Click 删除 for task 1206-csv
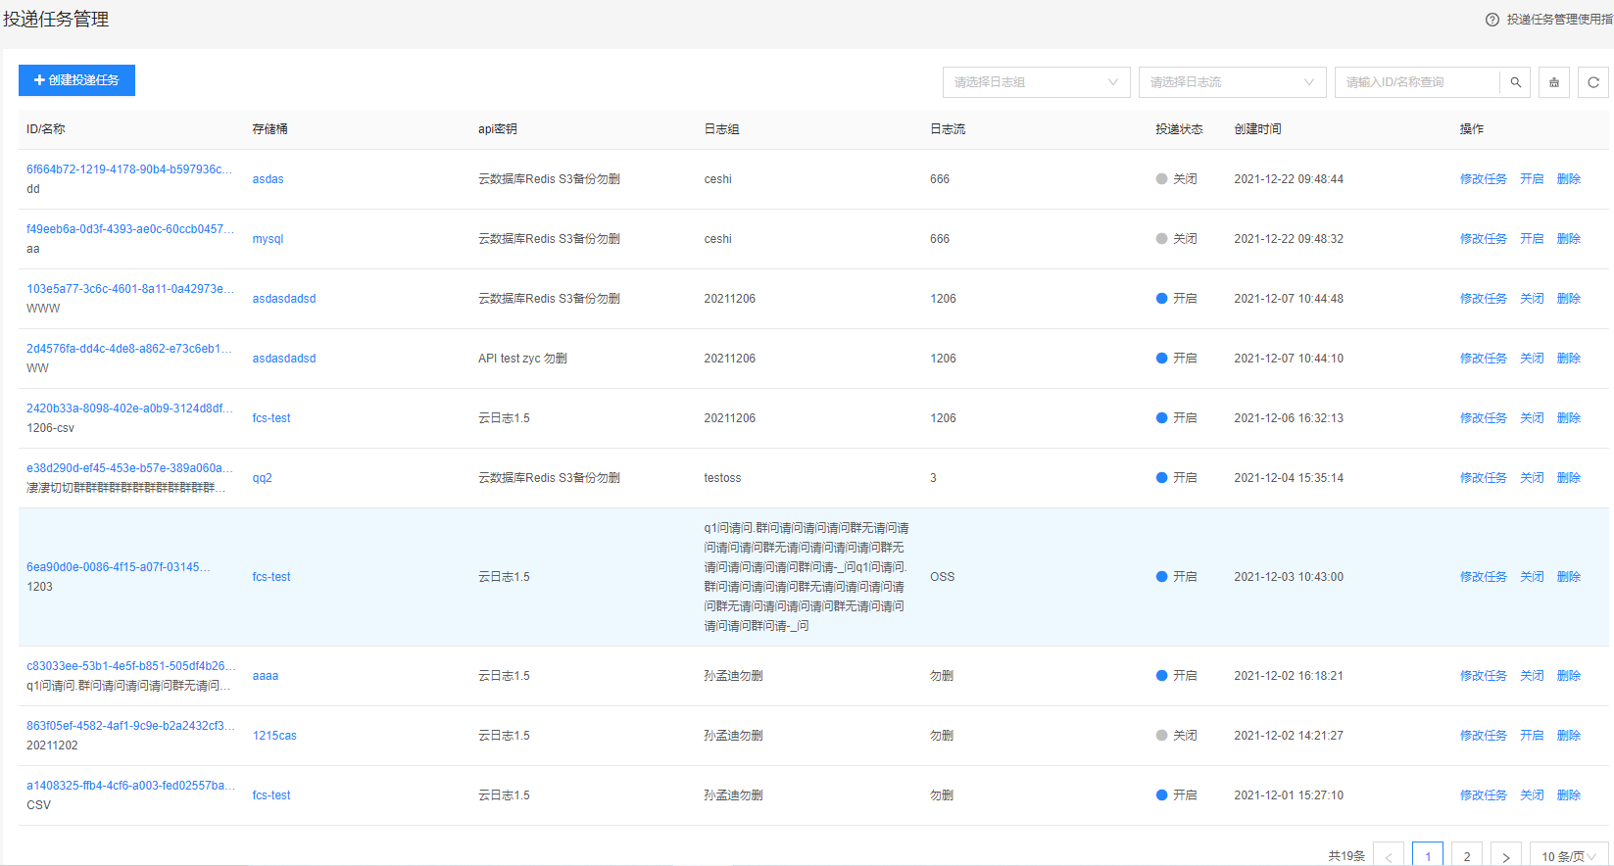The width and height of the screenshot is (1614, 866). pyautogui.click(x=1569, y=418)
